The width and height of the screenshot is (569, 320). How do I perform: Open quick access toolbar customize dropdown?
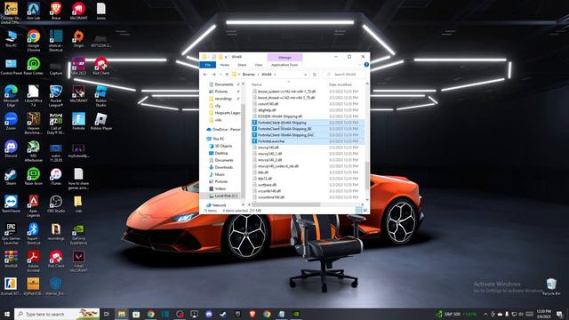click(226, 57)
